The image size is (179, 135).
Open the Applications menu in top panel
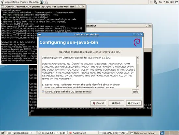tap(12, 2)
